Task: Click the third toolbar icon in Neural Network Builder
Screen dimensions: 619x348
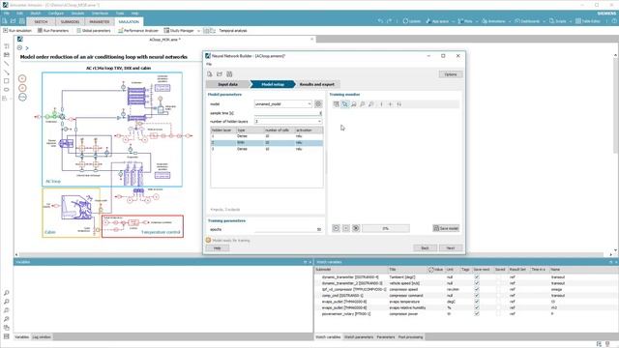Action: tap(229, 74)
